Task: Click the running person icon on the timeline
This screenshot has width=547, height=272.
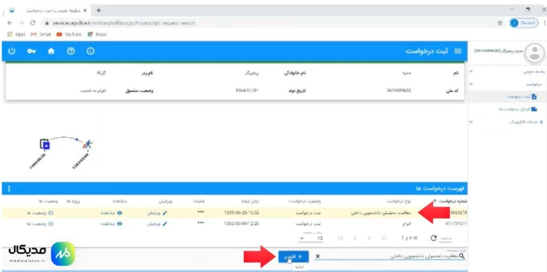Action: click(88, 144)
